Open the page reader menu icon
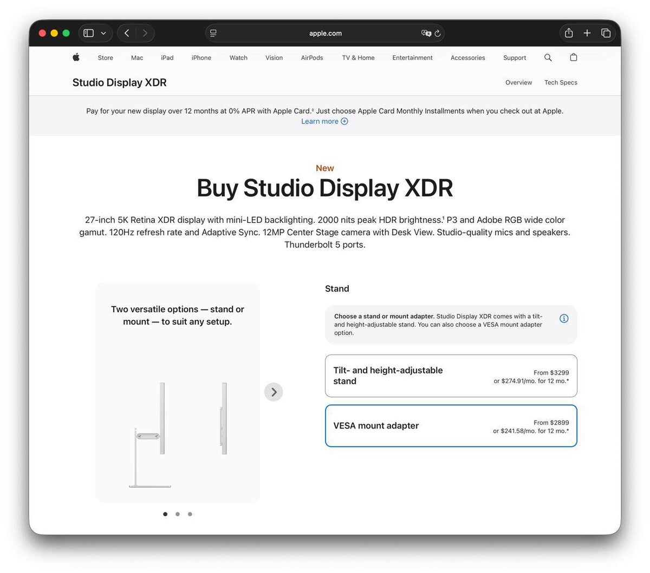Screen dimensions: 650x573 pos(213,33)
